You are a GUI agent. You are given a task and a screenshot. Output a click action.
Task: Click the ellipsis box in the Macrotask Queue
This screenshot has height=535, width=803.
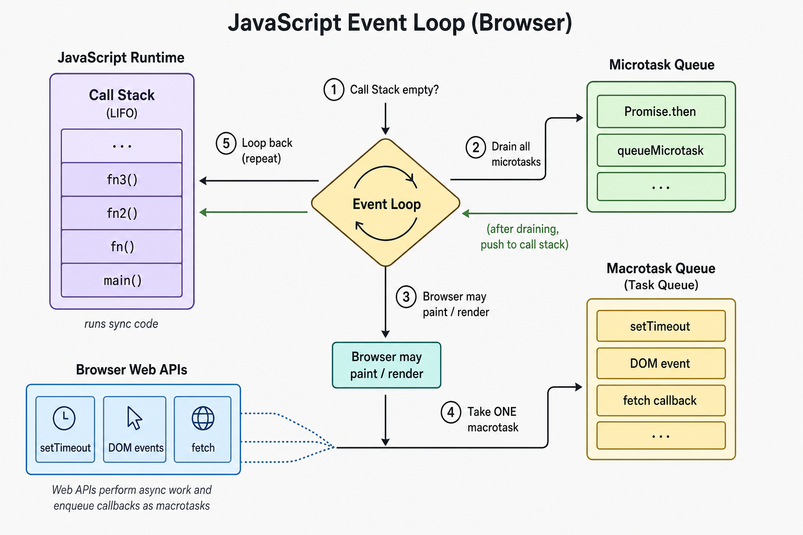tap(661, 435)
